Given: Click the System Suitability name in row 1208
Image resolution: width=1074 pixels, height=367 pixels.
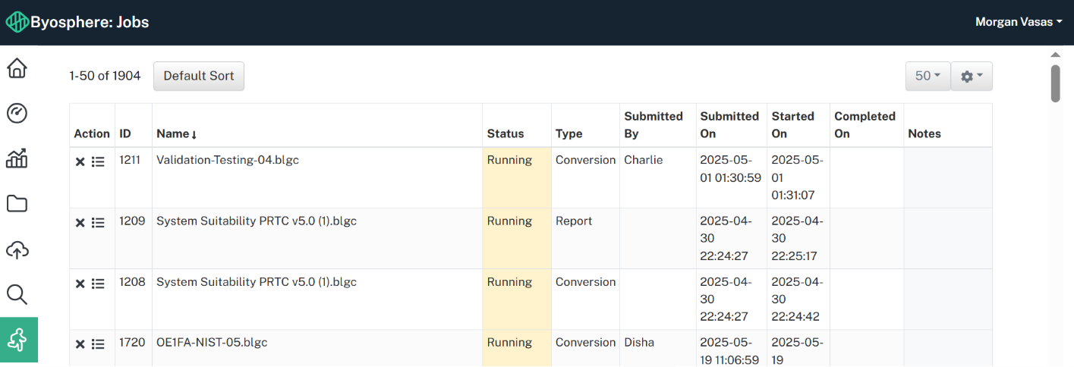Looking at the screenshot, I should click(257, 282).
